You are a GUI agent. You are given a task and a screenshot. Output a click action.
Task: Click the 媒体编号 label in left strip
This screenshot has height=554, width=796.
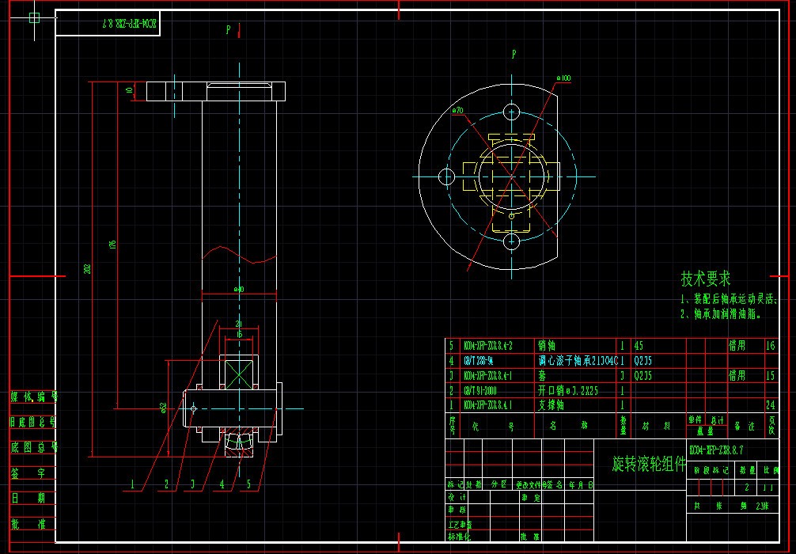click(34, 397)
